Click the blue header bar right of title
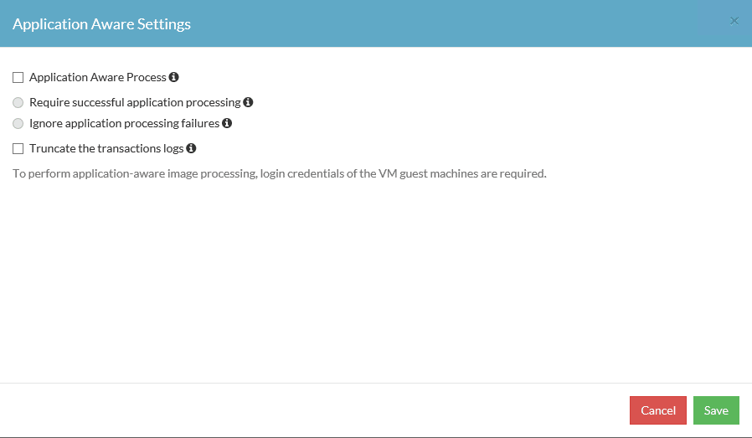Screen dimensions: 752x438 [461, 23]
